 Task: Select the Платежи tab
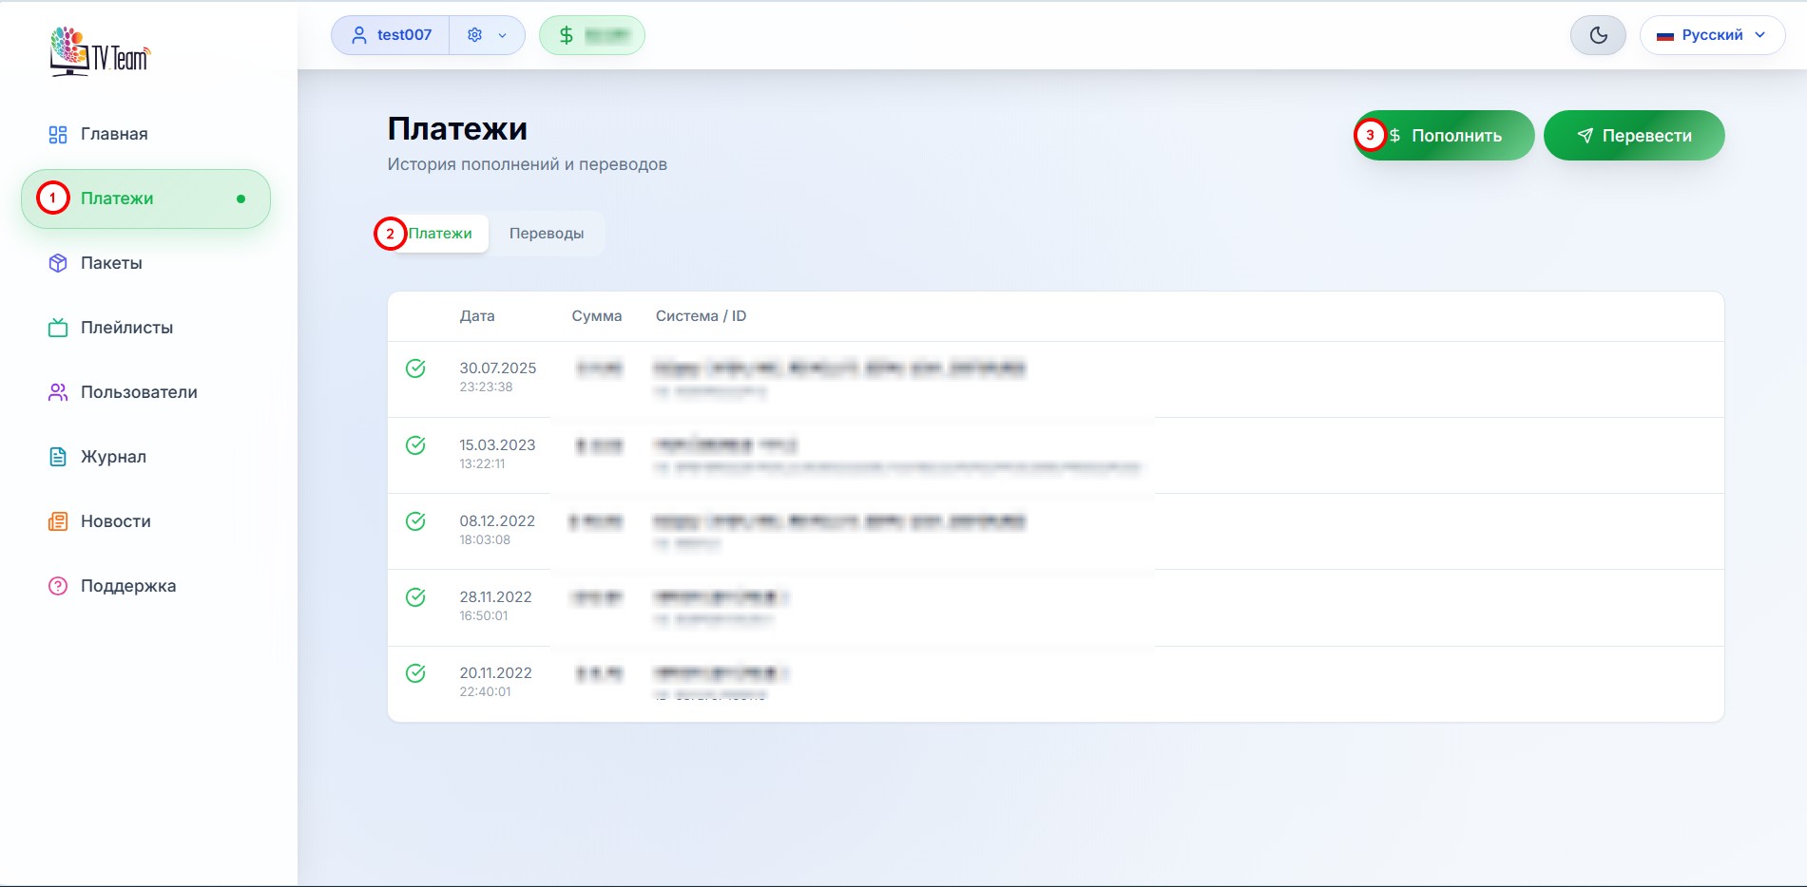[x=440, y=234]
